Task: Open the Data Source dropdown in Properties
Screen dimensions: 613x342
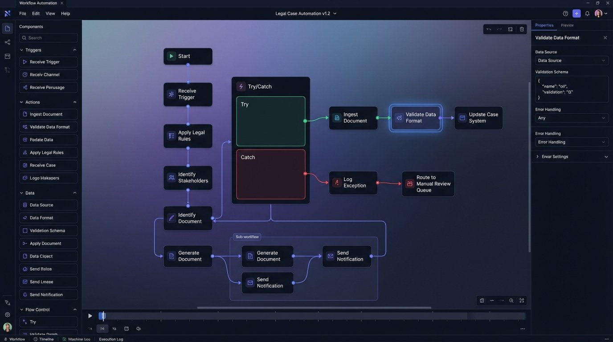Action: pos(572,60)
